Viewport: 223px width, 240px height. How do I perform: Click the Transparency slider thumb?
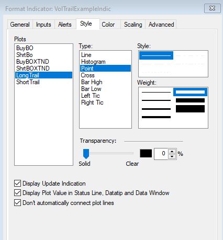click(86, 154)
